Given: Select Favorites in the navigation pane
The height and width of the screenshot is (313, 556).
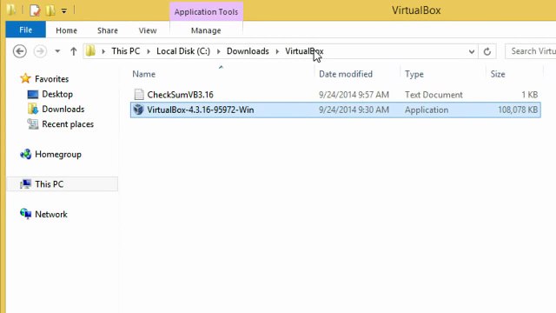Looking at the screenshot, I should 52,79.
